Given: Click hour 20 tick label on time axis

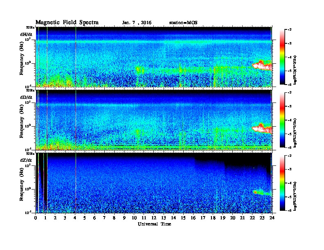Looking at the screenshot, I should click(x=233, y=218).
